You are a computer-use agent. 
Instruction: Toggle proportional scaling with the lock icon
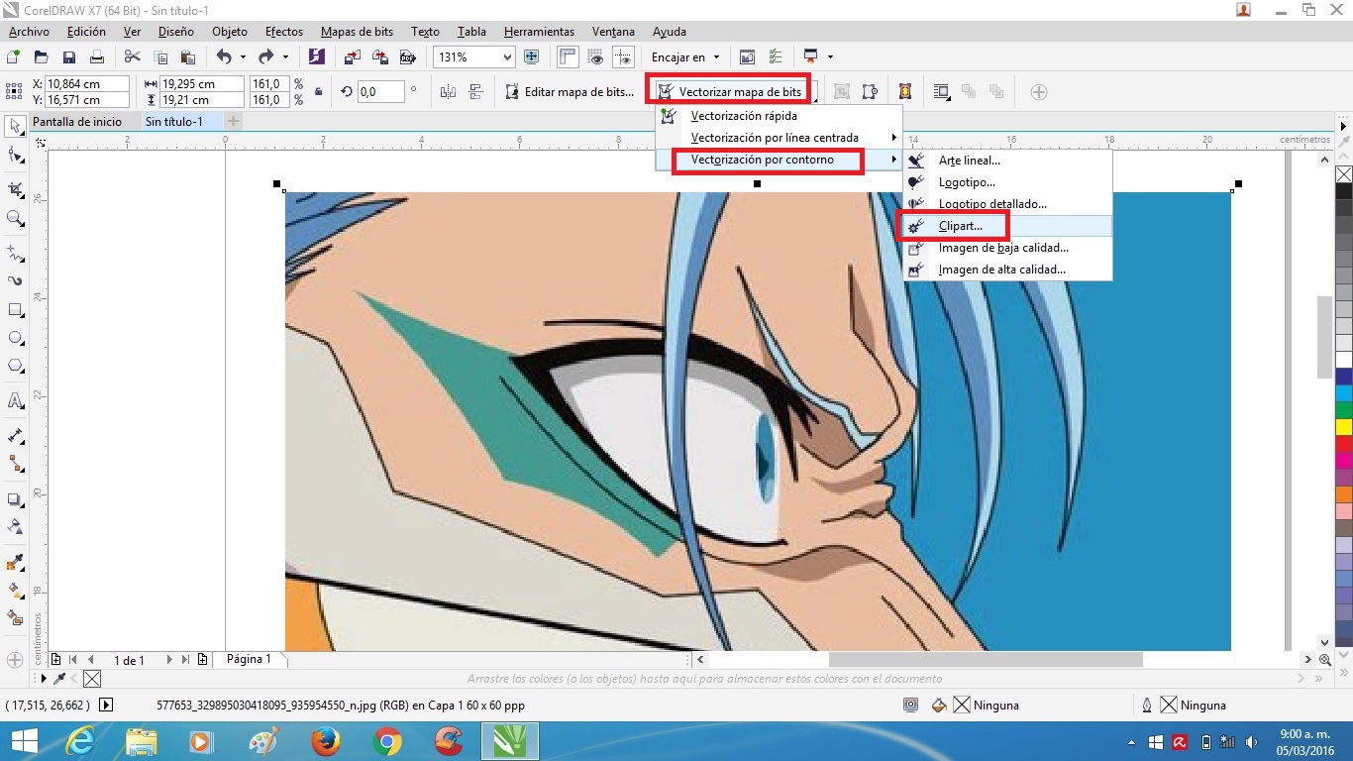point(319,90)
